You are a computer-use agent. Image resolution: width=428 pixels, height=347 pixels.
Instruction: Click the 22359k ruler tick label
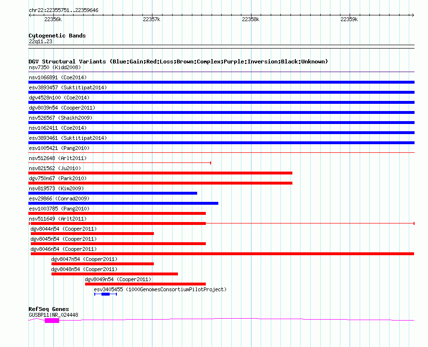pyautogui.click(x=349, y=19)
